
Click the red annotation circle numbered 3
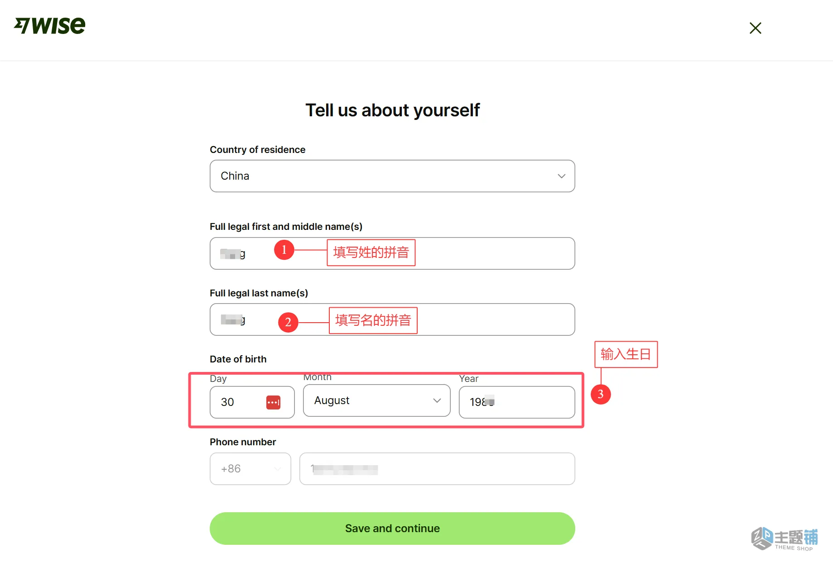coord(601,394)
